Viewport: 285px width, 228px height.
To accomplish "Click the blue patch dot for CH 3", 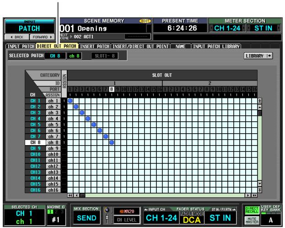I will 82,113.
